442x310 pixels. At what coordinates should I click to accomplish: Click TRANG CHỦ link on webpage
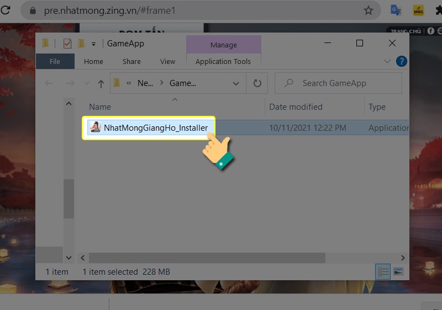coord(406,31)
